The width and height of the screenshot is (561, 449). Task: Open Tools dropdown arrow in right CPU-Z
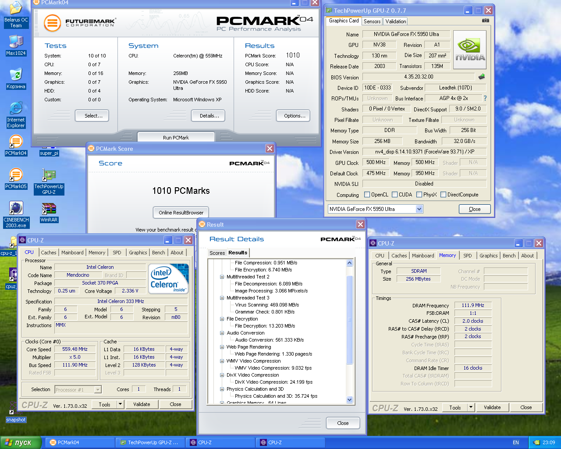pyautogui.click(x=471, y=407)
